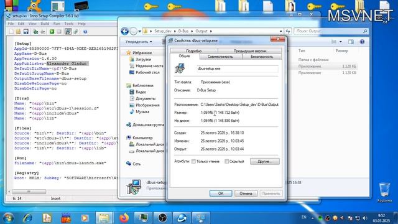This screenshot has width=398, height=224.
Task: Click magnifier icon in Explorer search box
Action: 365,31
